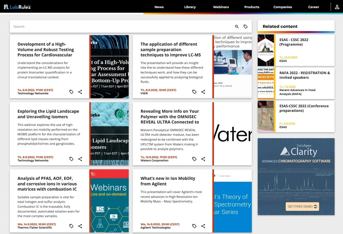The image size is (343, 234).
Task: Click the LabRulez logo
Action: 17,7
